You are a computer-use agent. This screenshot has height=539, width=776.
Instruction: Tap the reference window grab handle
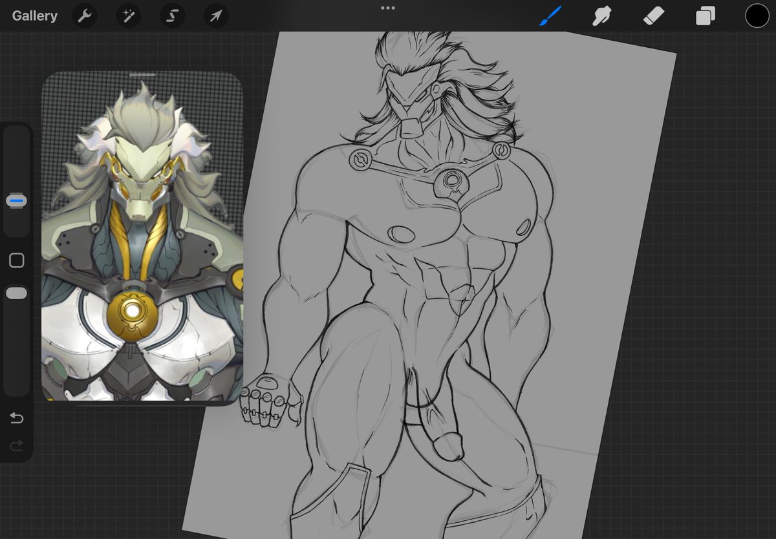coord(142,75)
